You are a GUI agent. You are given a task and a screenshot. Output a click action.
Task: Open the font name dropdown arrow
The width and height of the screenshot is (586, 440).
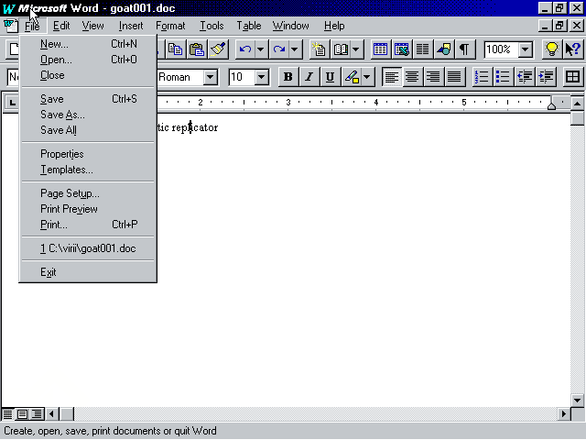[x=211, y=77]
